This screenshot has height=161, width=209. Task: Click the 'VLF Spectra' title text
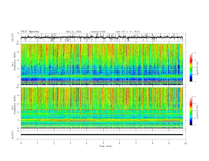tap(30, 32)
